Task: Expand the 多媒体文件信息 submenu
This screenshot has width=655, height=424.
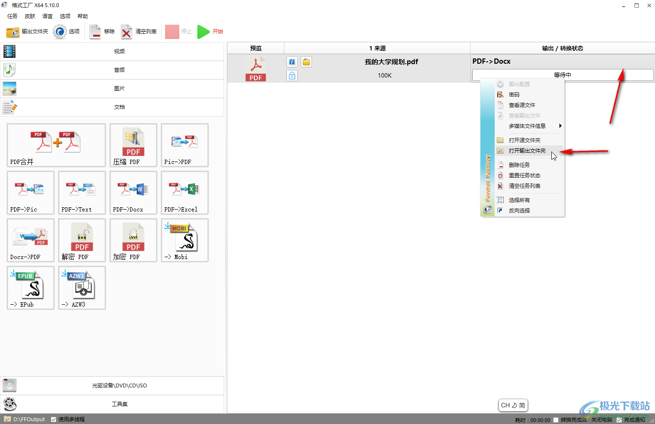Action: pyautogui.click(x=529, y=126)
